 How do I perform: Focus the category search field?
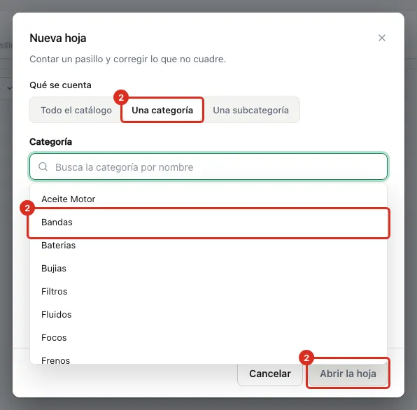pos(208,167)
